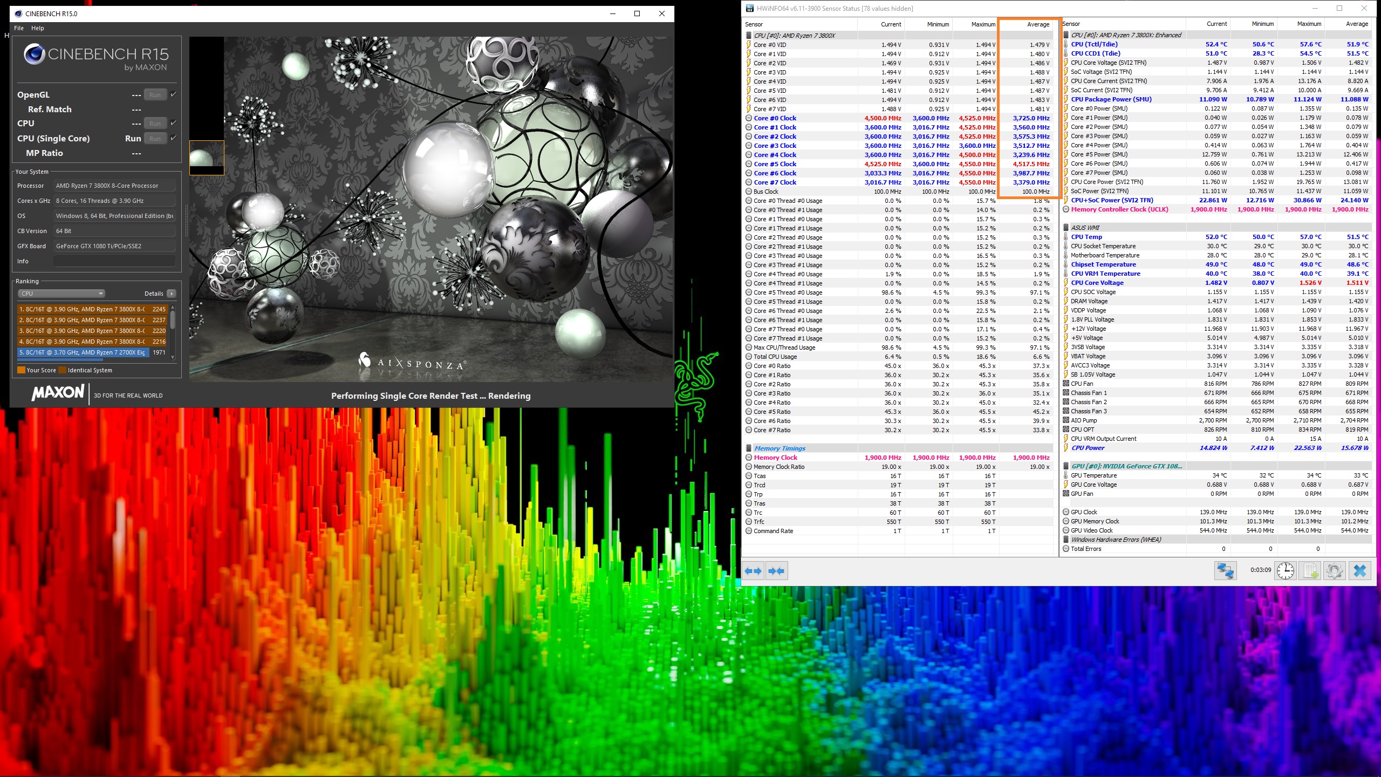Toggle the CPU (Single Core) checkbox
The image size is (1381, 777).
[x=174, y=138]
